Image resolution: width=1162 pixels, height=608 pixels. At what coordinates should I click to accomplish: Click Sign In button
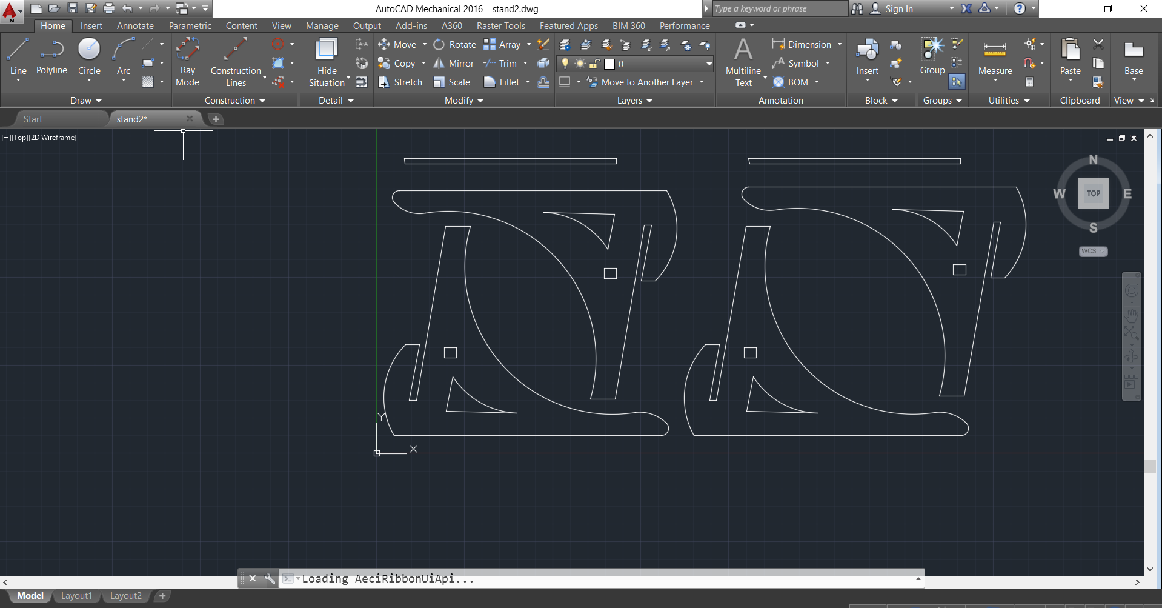tap(892, 8)
